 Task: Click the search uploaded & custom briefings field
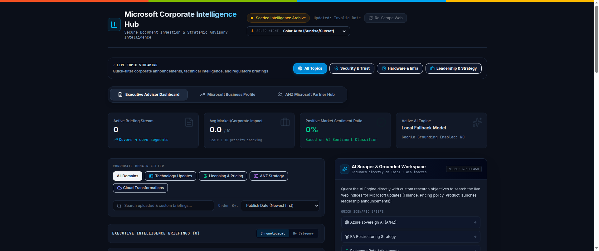tap(163, 206)
